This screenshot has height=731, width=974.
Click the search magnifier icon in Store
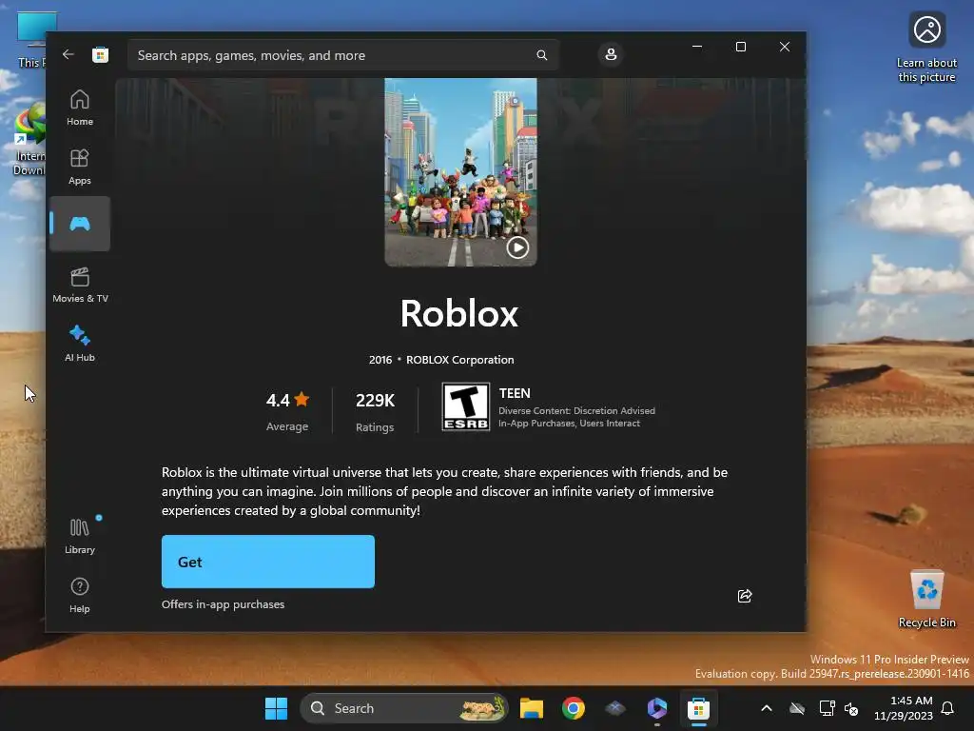(541, 55)
